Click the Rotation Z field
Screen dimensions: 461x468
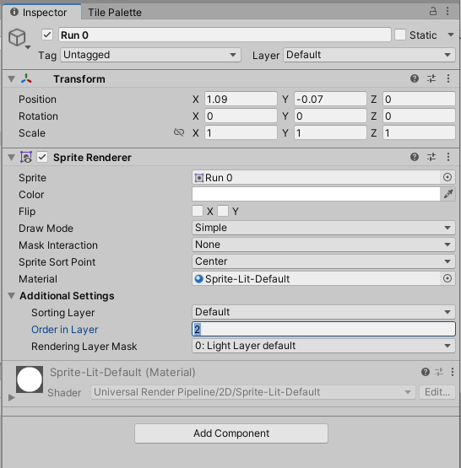pyautogui.click(x=419, y=116)
